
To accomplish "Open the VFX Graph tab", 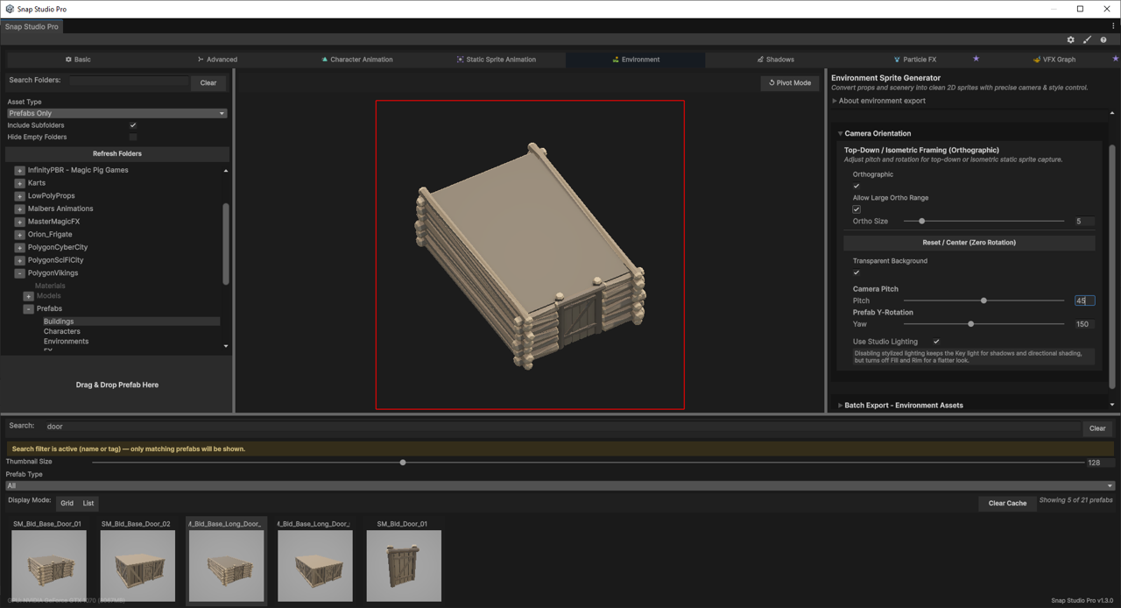I will 1054,60.
